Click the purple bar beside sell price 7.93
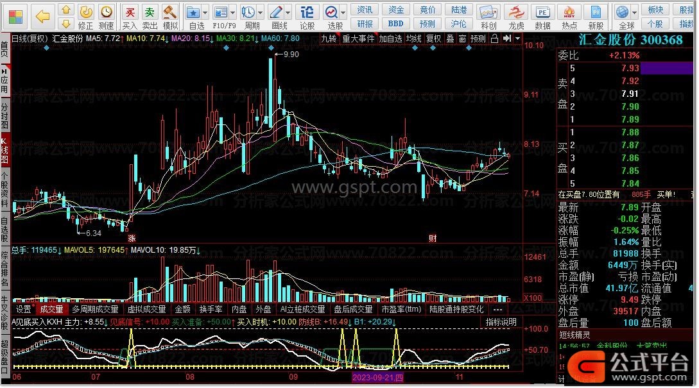Image resolution: width=699 pixels, height=388 pixels. point(667,68)
